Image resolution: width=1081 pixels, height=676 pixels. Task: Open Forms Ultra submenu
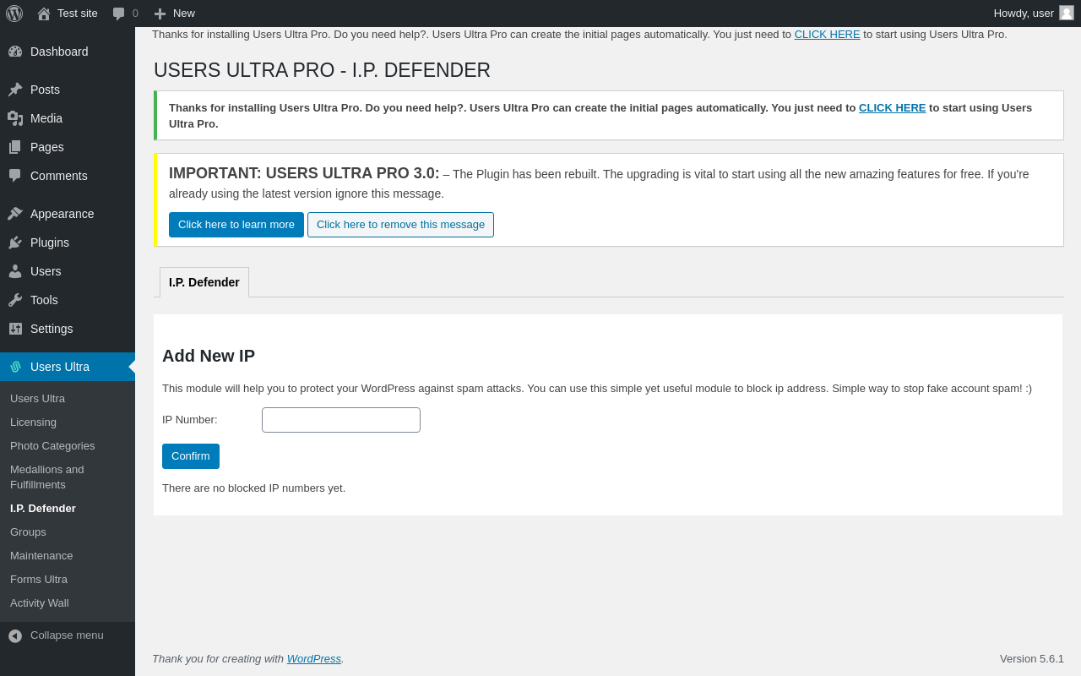click(x=68, y=580)
